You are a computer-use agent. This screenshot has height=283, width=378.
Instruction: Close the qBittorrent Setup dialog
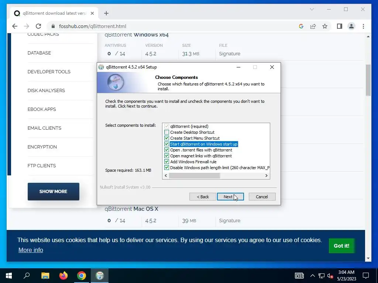tap(272, 67)
